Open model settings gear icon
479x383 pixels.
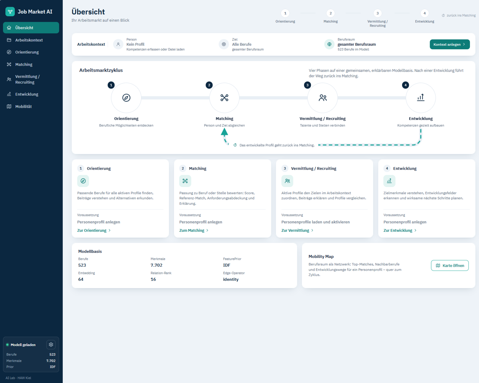(x=51, y=345)
